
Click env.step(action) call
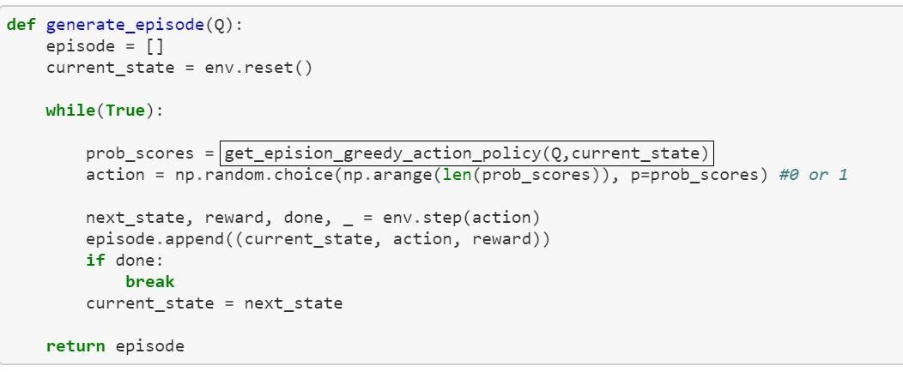pos(461,218)
